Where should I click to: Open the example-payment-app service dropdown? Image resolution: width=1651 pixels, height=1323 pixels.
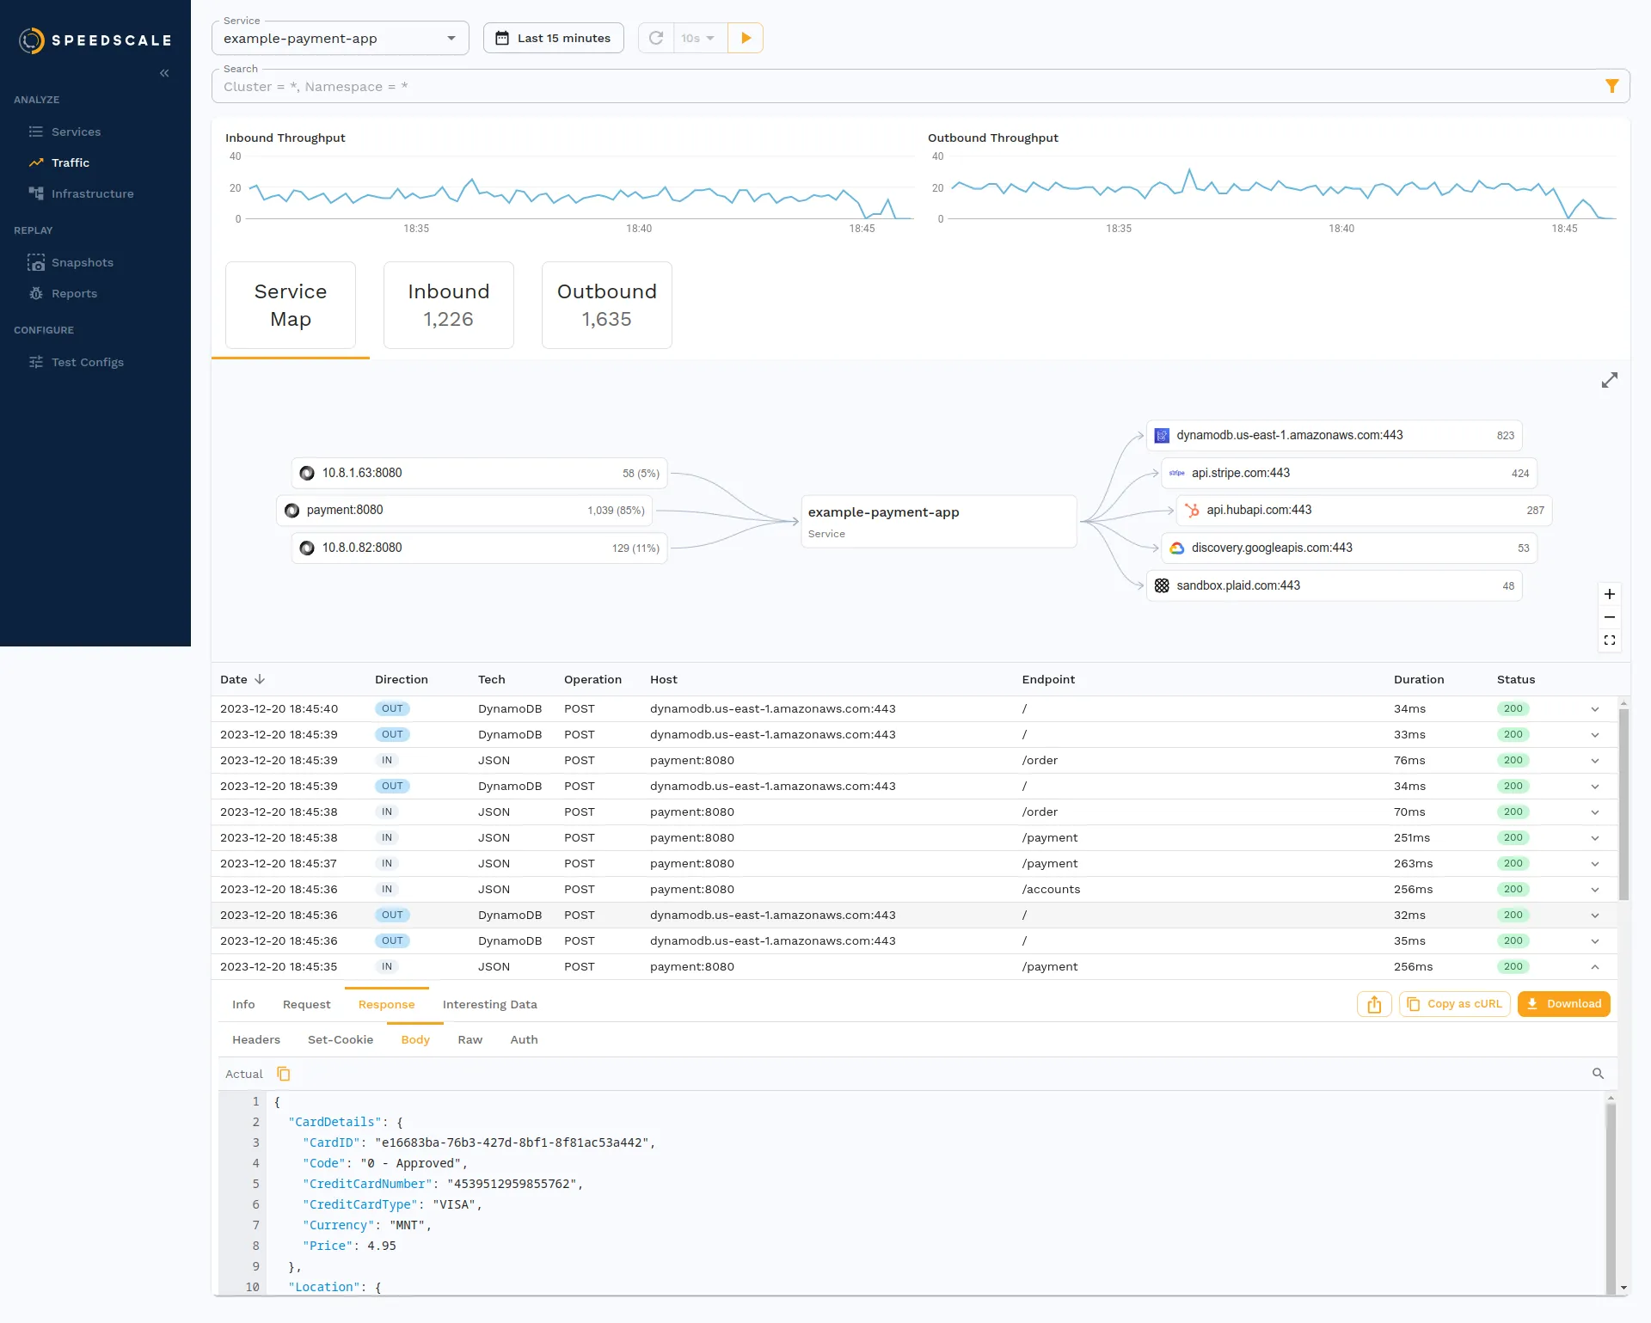(x=451, y=38)
